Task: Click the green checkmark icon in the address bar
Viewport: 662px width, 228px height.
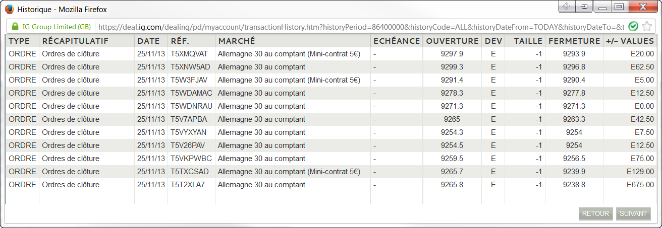Action: click(633, 26)
